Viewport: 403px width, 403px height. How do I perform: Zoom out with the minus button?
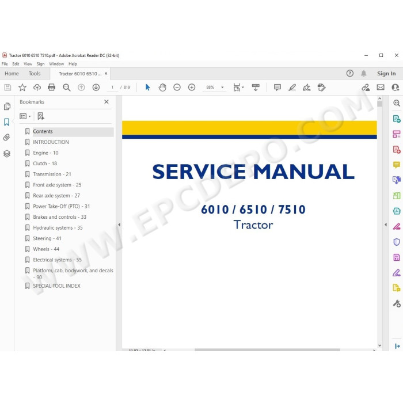[177, 88]
